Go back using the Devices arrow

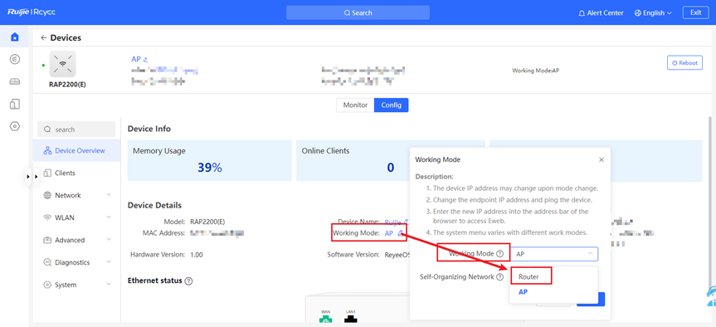(44, 38)
